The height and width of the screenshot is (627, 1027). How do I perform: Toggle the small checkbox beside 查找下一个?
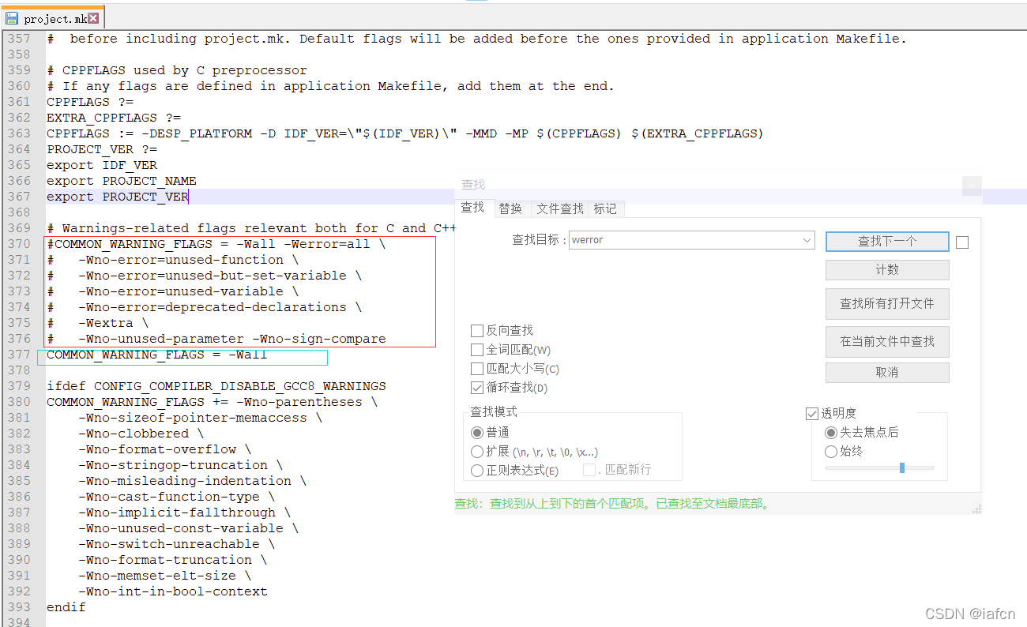(961, 242)
